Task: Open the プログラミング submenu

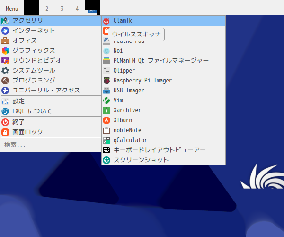Action: pyautogui.click(x=51, y=81)
